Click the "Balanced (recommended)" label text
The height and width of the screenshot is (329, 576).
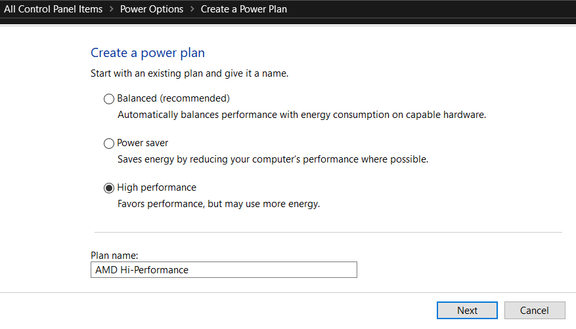(173, 98)
